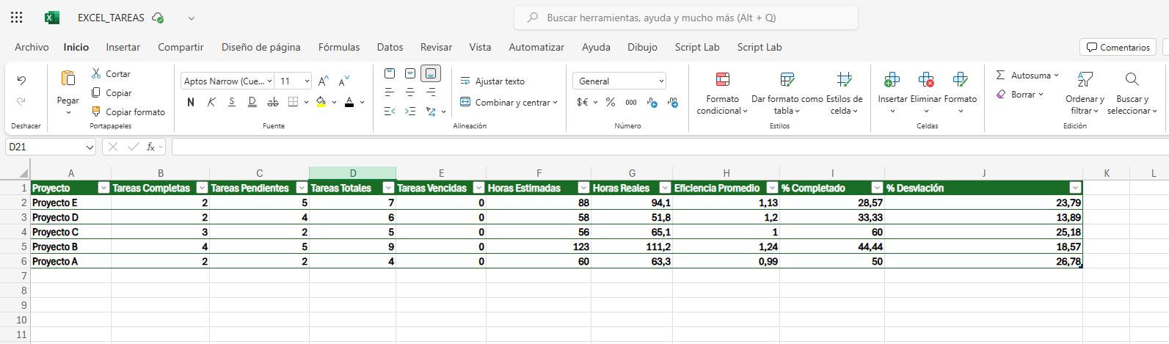Image resolution: width=1169 pixels, height=344 pixels.
Task: Select the Copiar formato paintbrush
Action: [x=96, y=111]
